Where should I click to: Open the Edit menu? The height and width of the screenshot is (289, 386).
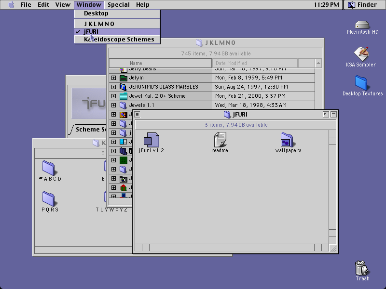pos(43,5)
